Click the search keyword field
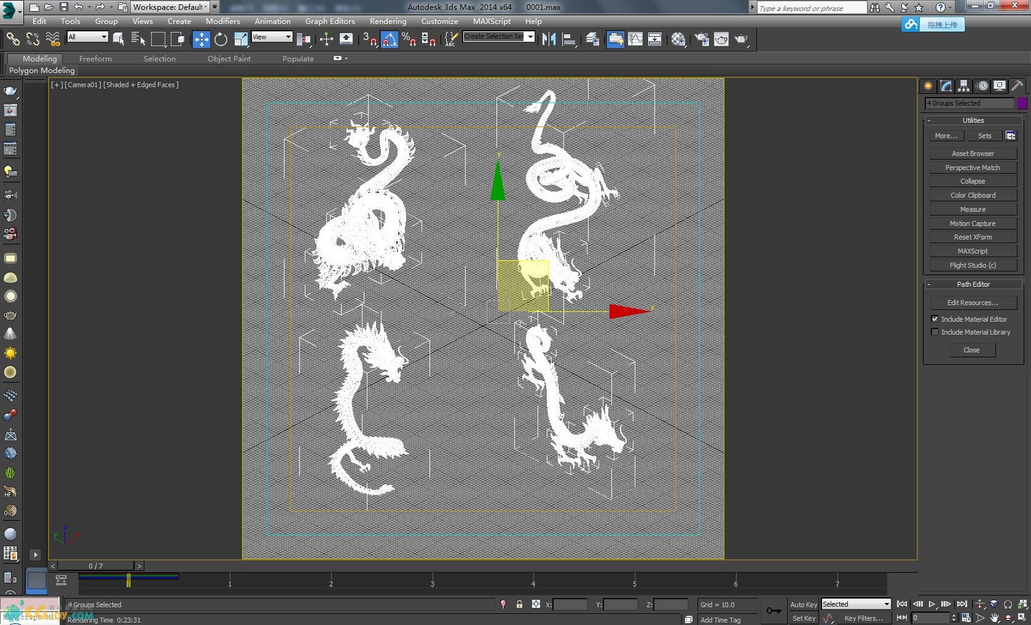 pos(812,8)
